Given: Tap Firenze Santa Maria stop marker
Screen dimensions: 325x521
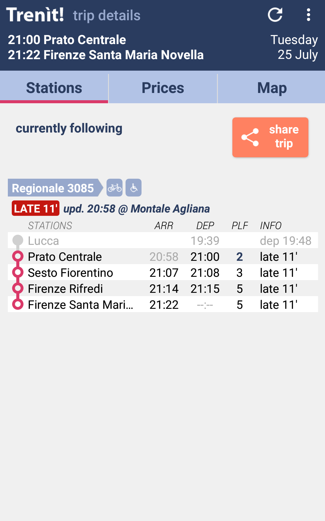Looking at the screenshot, I should pyautogui.click(x=18, y=304).
